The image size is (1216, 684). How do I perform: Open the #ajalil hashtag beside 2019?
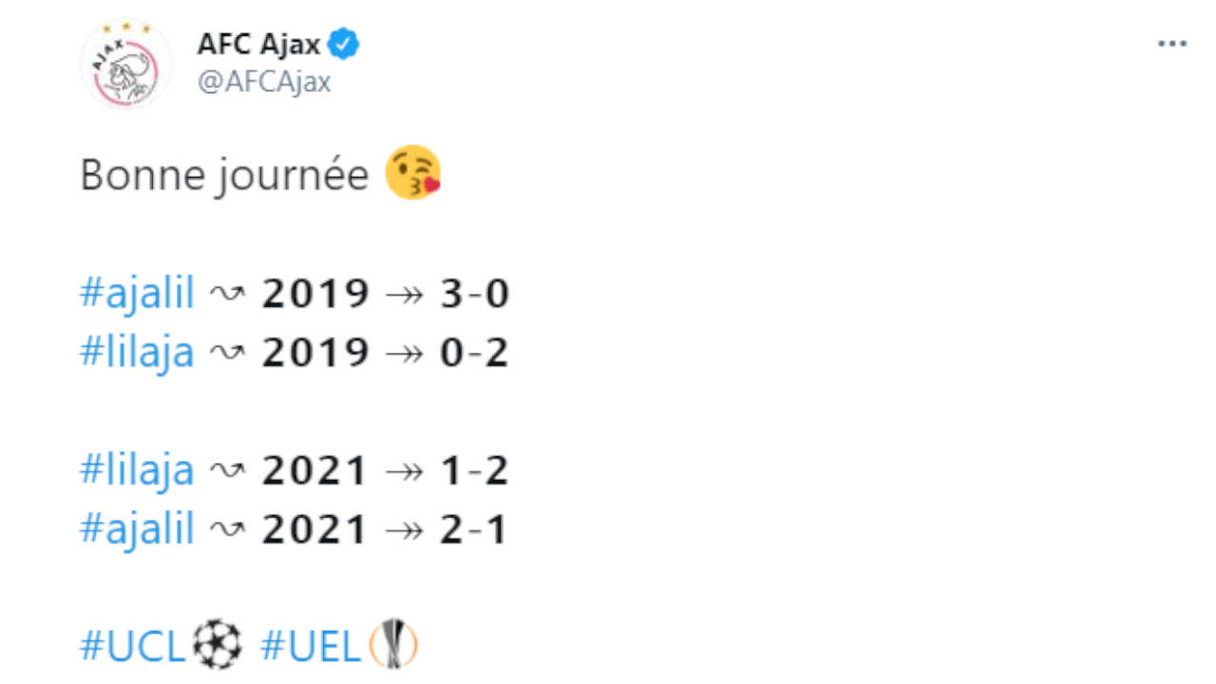click(137, 294)
